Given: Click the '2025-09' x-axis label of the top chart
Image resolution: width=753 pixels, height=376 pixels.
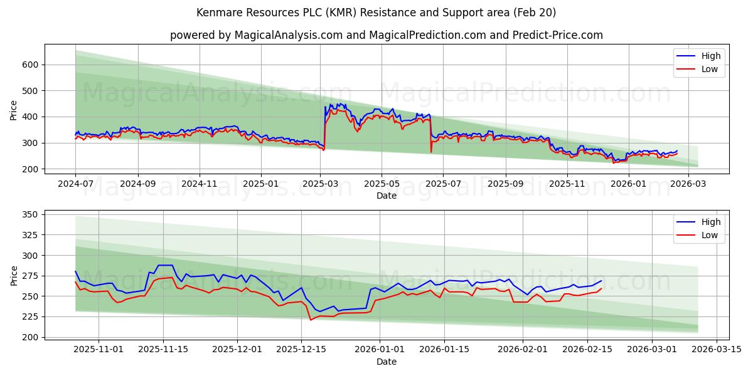Looking at the screenshot, I should point(506,184).
